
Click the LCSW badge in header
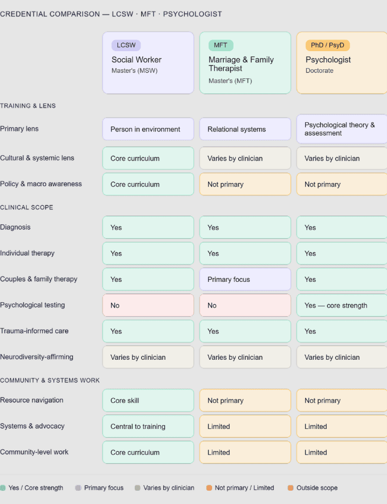click(x=126, y=45)
